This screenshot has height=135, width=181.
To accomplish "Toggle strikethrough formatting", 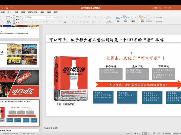I will coord(36,22).
